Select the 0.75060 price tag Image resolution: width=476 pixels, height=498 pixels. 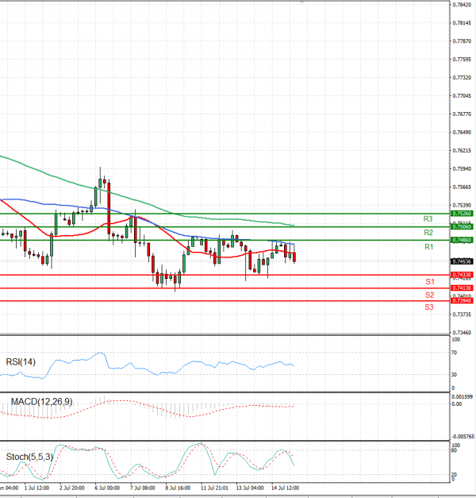click(462, 226)
